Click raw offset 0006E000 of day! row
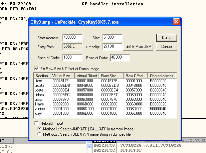The image size is (206, 153). pyautogui.click(x=134, y=113)
